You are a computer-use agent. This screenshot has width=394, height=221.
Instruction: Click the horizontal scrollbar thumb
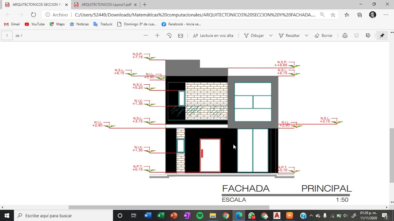coord(169,207)
